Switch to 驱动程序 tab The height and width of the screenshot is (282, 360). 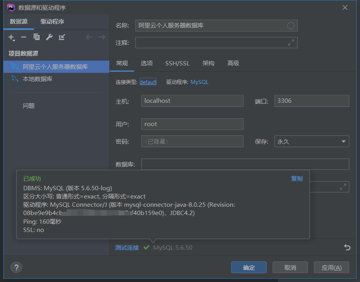pos(52,22)
